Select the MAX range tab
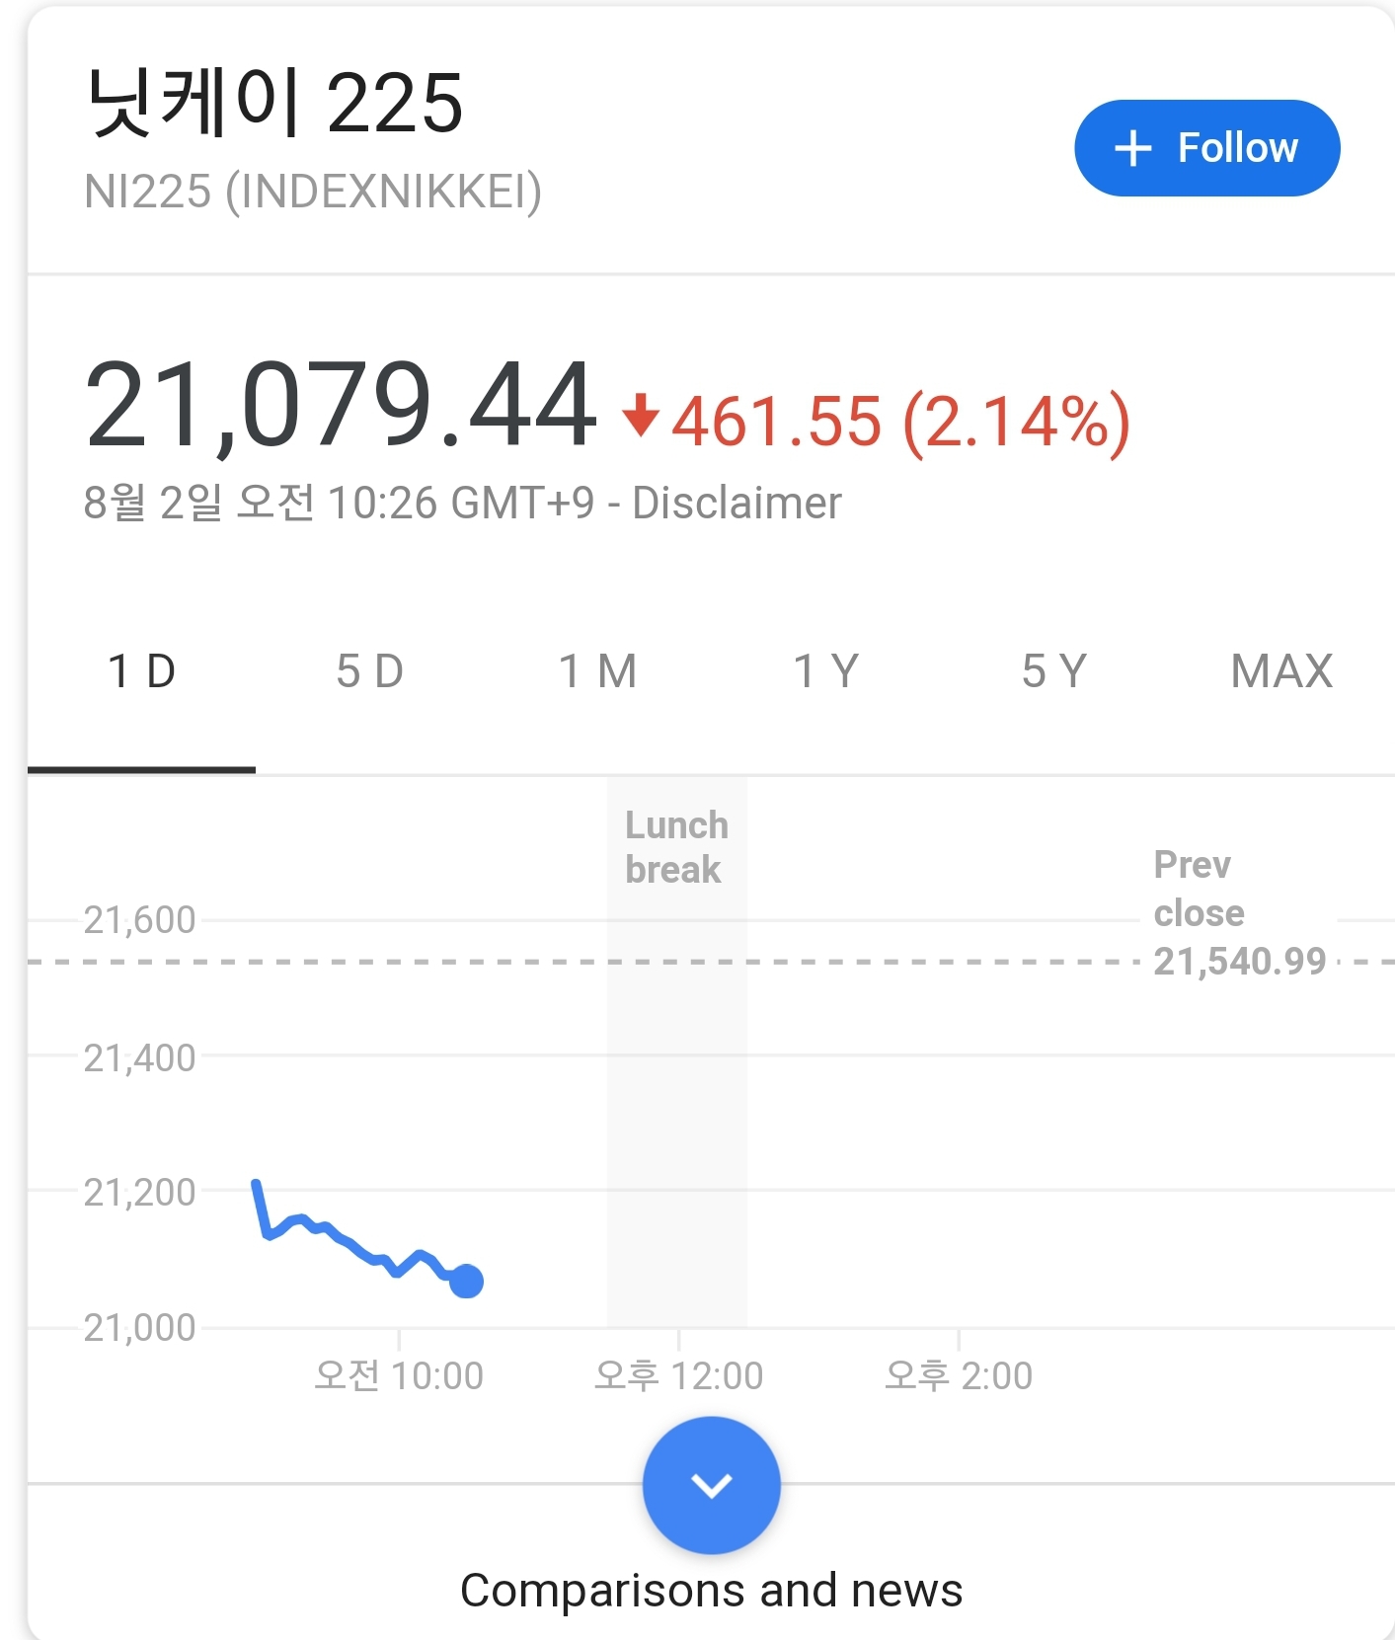This screenshot has height=1640, width=1395. (x=1281, y=672)
